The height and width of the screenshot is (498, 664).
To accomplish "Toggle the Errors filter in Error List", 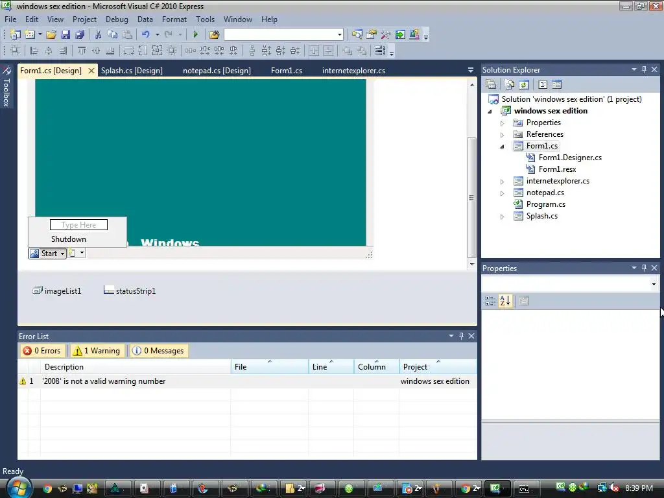I will (x=42, y=351).
